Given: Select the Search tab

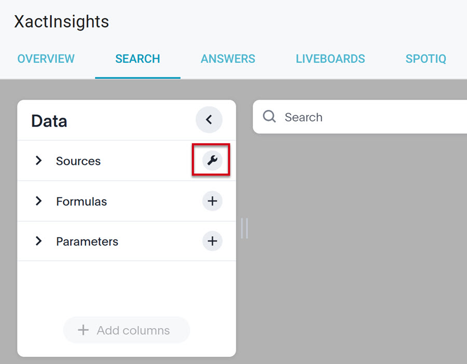Looking at the screenshot, I should tap(138, 59).
